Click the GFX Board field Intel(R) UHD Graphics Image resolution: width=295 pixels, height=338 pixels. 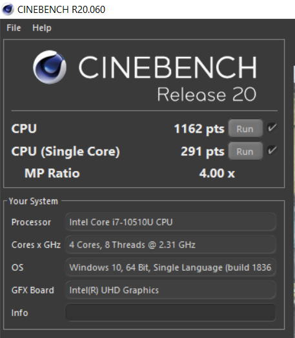tap(170, 290)
